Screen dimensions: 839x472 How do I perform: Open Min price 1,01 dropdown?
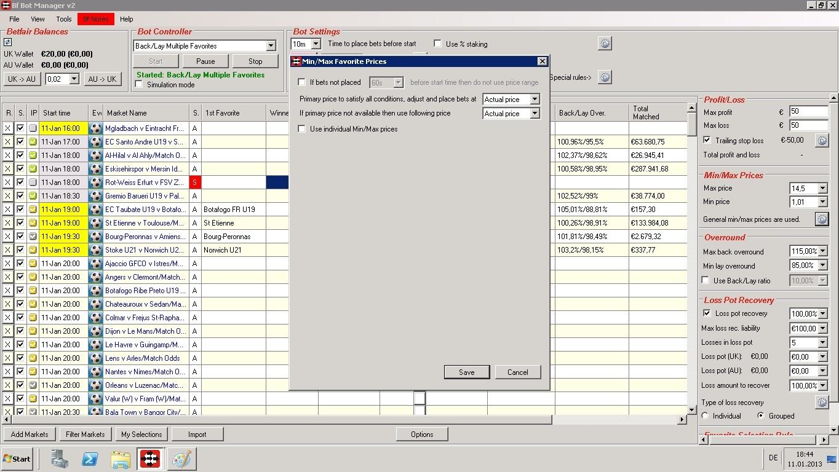(x=822, y=202)
